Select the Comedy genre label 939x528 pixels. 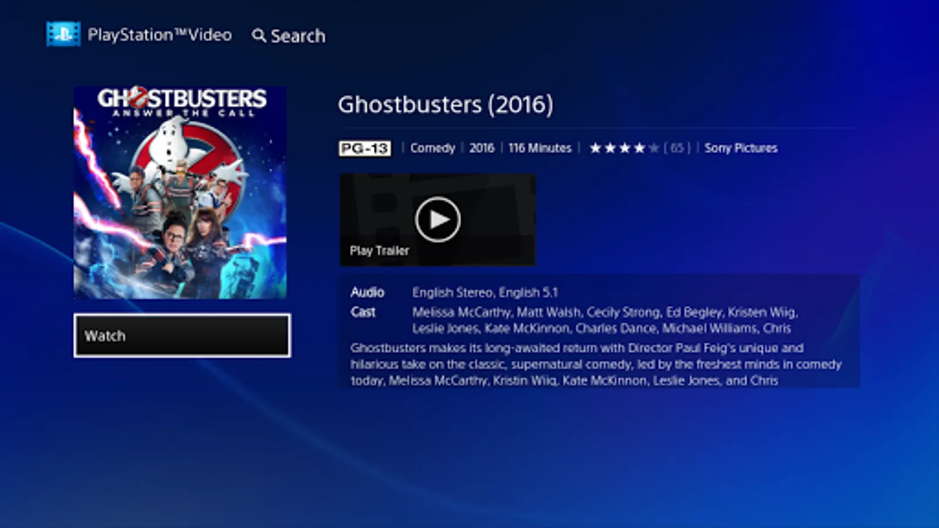tap(433, 148)
